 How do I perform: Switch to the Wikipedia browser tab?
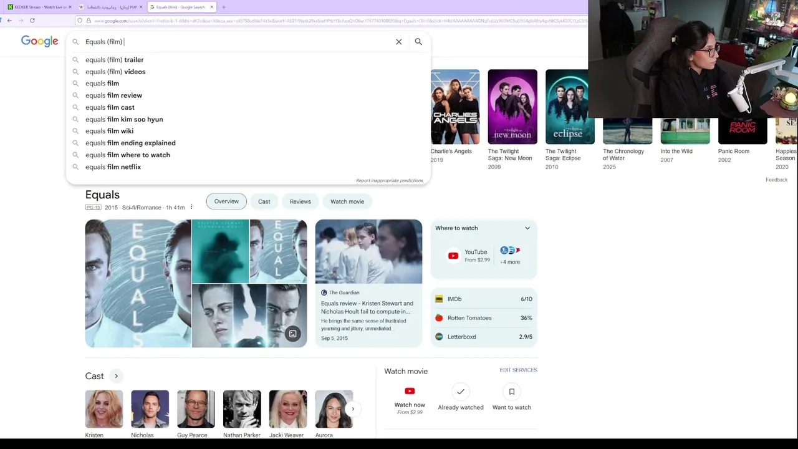click(110, 7)
